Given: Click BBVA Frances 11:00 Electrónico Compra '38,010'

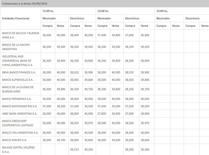Looking at the screenshot, I should [74, 73].
